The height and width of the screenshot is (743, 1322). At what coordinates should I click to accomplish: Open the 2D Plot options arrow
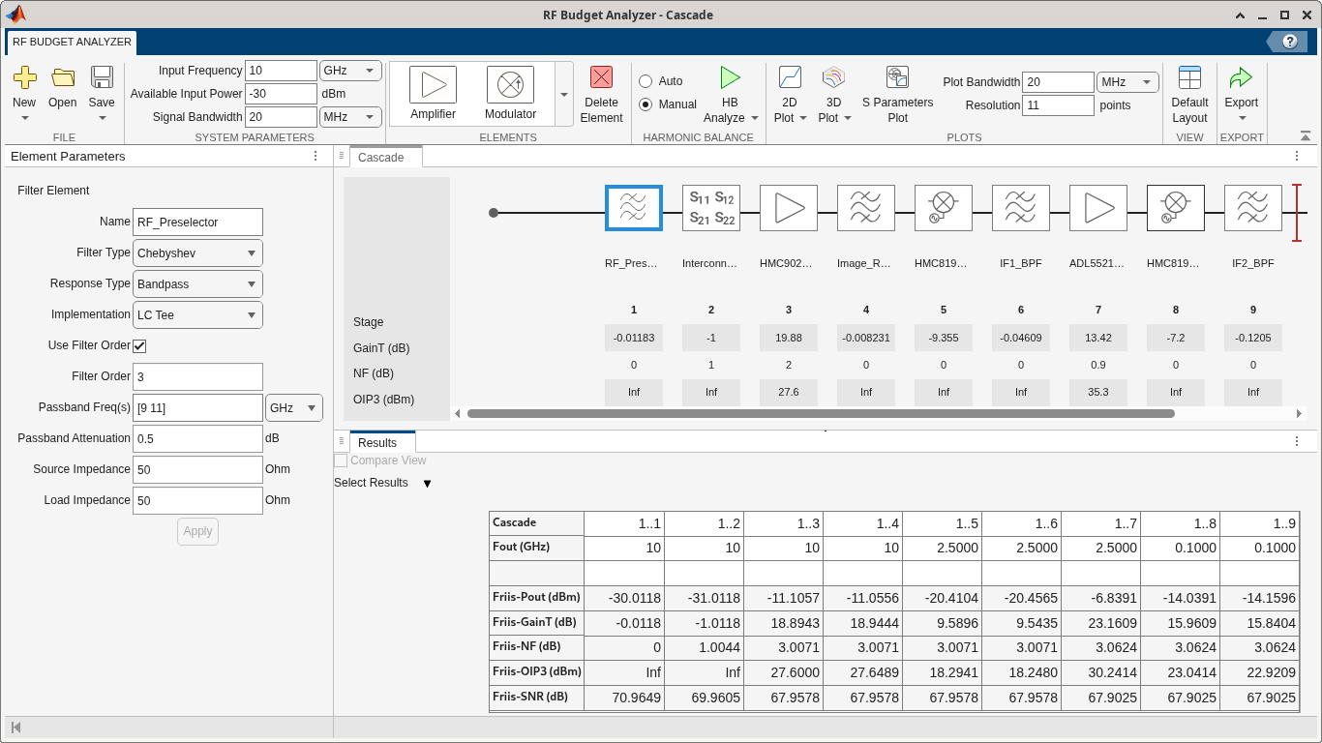pos(804,118)
